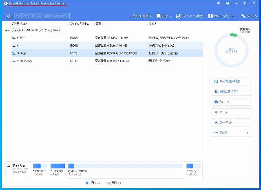Open the help question mark icon
The height and width of the screenshot is (190, 261).
click(228, 3)
